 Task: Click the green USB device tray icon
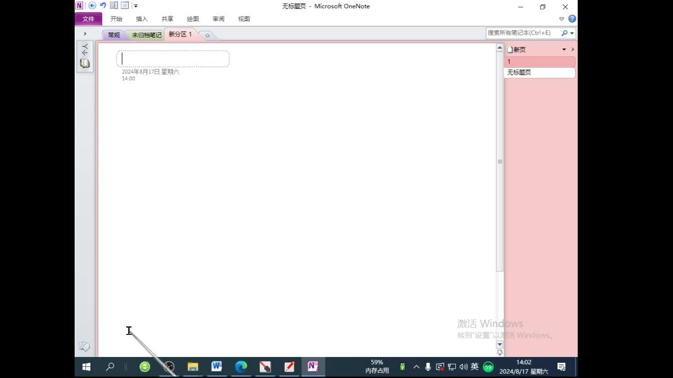[x=402, y=367]
